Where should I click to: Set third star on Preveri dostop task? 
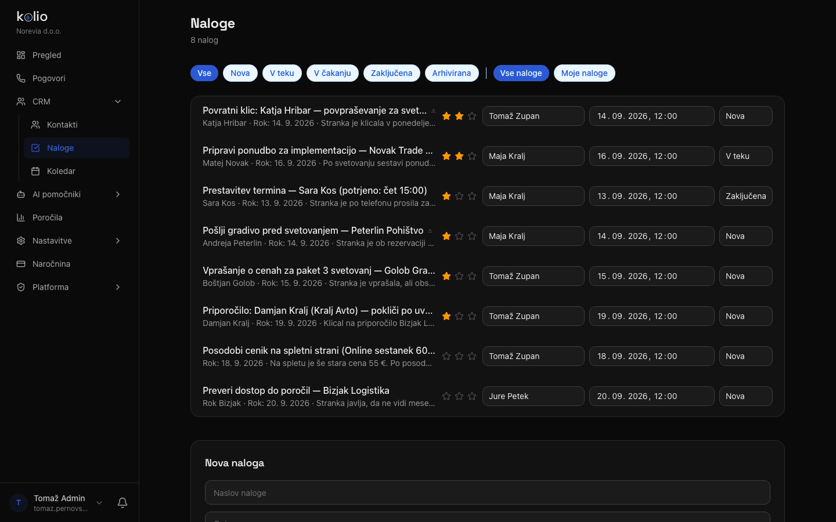coord(472,396)
